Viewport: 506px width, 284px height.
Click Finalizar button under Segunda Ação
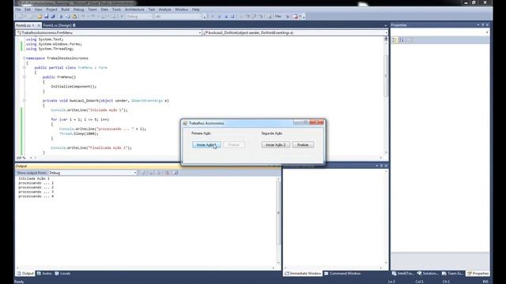303,145
